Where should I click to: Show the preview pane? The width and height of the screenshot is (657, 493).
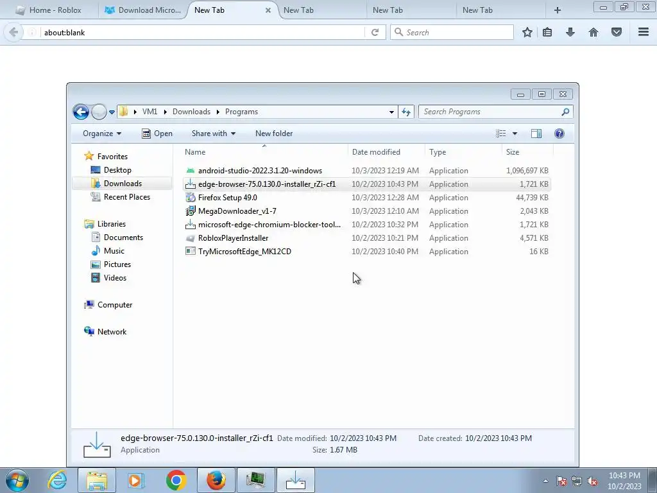[x=536, y=134]
